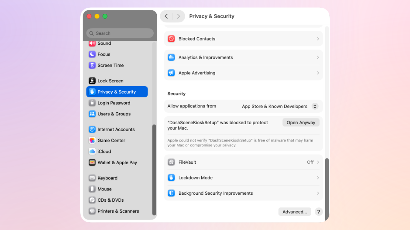The image size is (410, 230).
Task: Click the Lockdown Mode row label
Action: coord(196,178)
